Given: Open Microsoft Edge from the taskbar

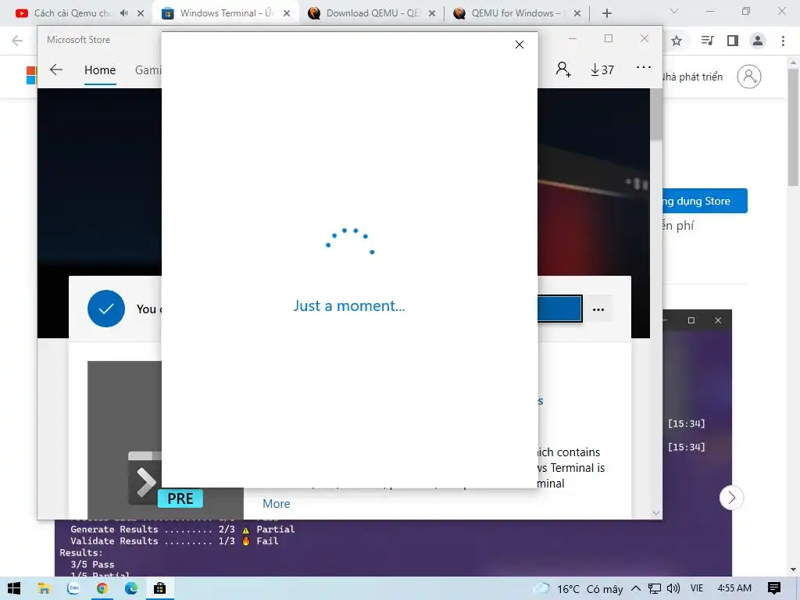Looking at the screenshot, I should [131, 589].
